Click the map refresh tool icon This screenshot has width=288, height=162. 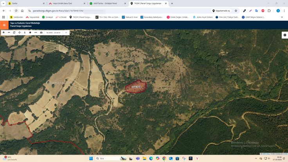tap(14, 32)
